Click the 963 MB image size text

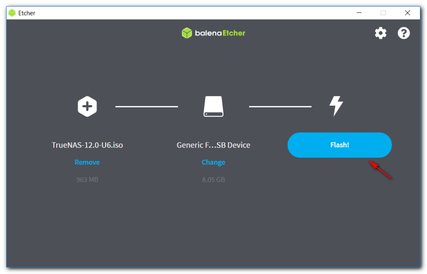point(87,180)
